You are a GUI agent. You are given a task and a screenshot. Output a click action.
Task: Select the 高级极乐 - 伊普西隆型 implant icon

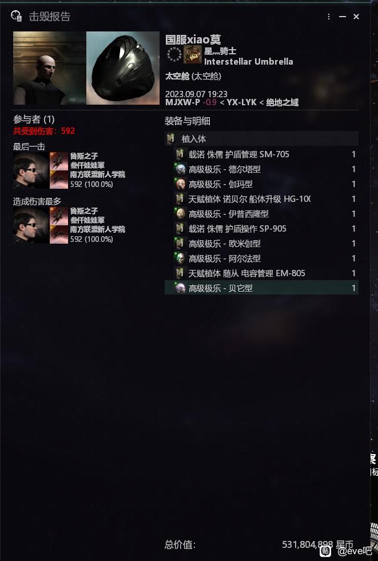pyautogui.click(x=180, y=214)
